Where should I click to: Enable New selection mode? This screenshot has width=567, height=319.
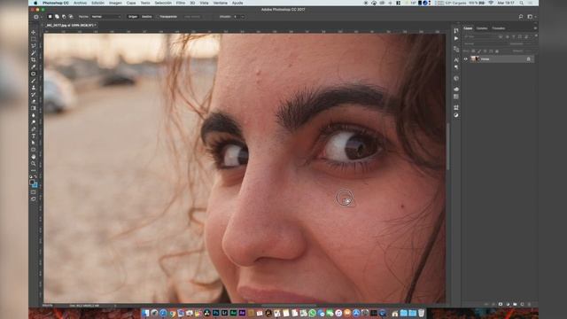click(50, 17)
